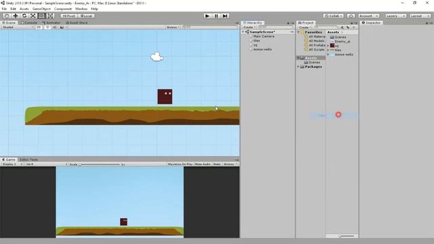
Task: Select sq sprite asset thumbnail
Action: point(332,45)
